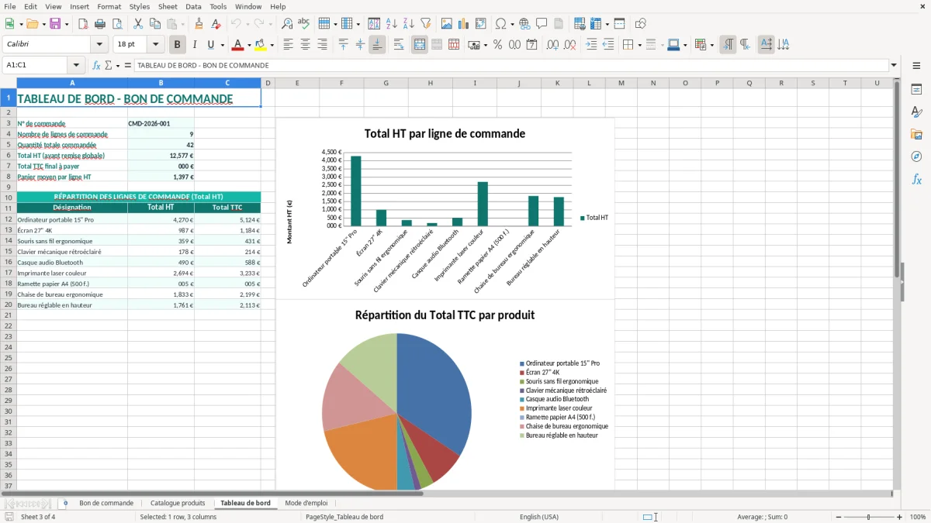
Task: Click the Format as Percent icon
Action: [x=497, y=45]
